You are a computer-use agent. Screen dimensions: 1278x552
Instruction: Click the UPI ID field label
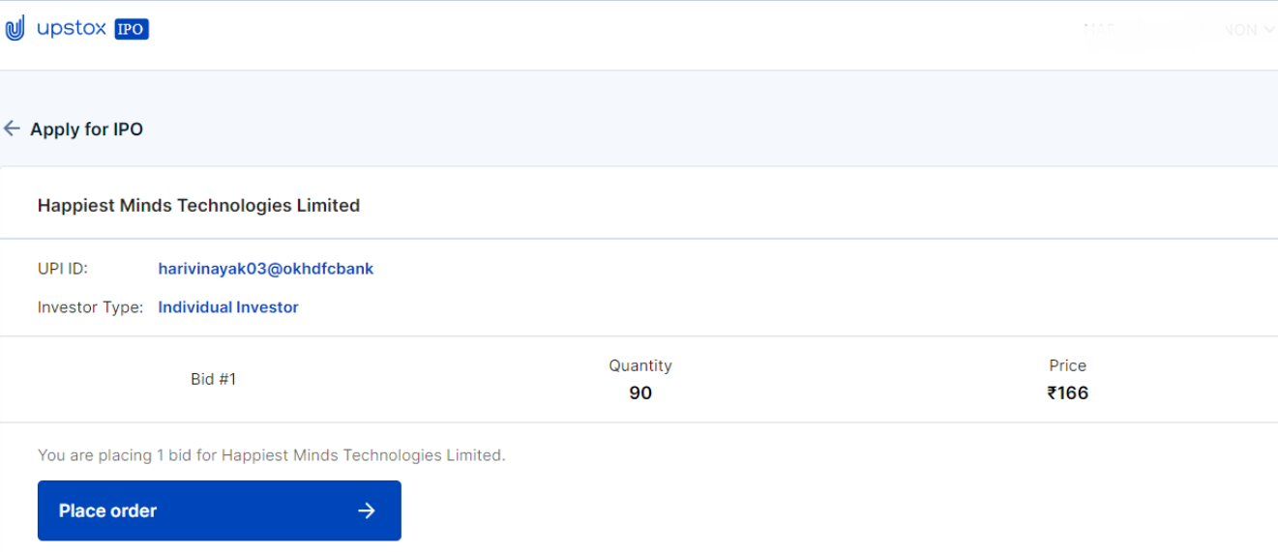point(63,269)
